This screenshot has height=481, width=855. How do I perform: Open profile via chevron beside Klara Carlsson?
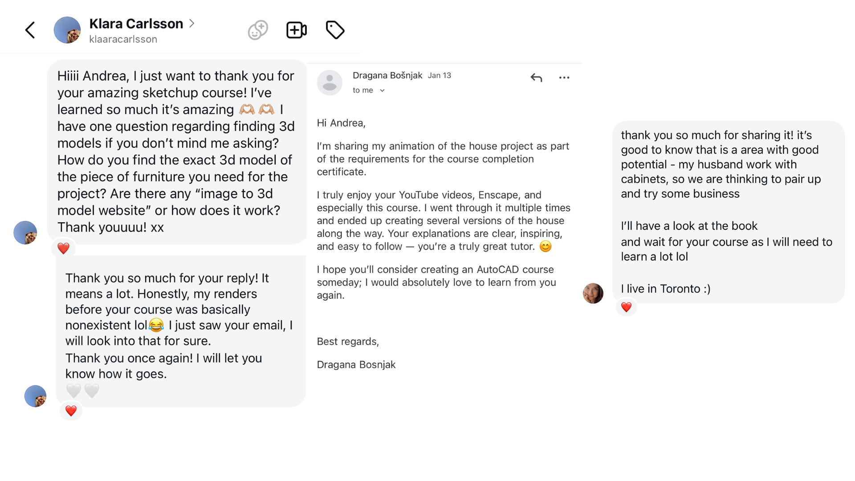coord(192,23)
